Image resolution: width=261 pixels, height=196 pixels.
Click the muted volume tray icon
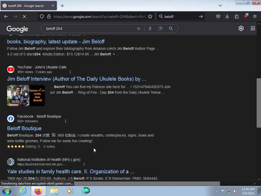click(x=235, y=191)
